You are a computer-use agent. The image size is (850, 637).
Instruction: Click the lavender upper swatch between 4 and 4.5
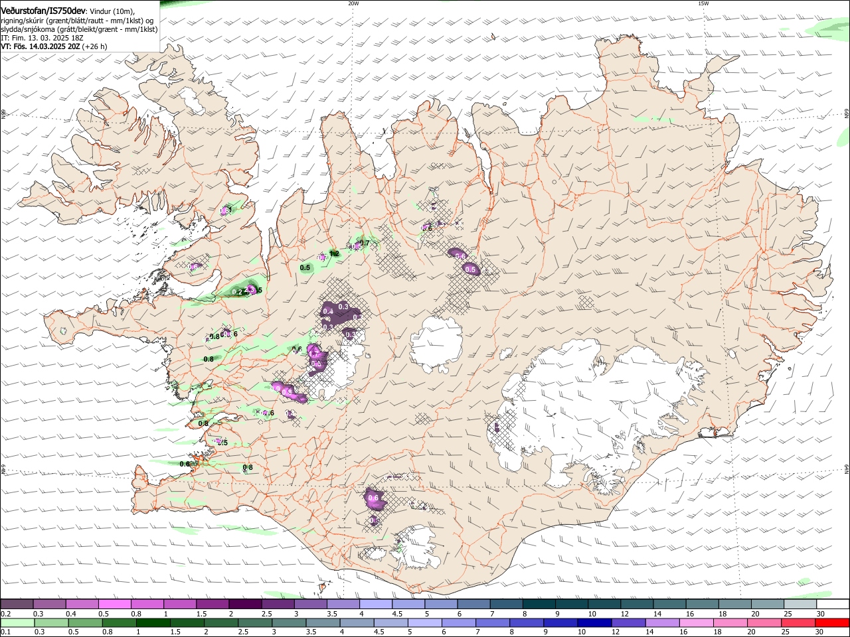point(376,604)
